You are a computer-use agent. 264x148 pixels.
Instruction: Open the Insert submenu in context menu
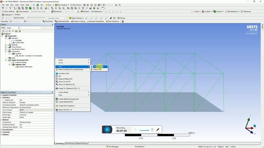pyautogui.click(x=73, y=60)
